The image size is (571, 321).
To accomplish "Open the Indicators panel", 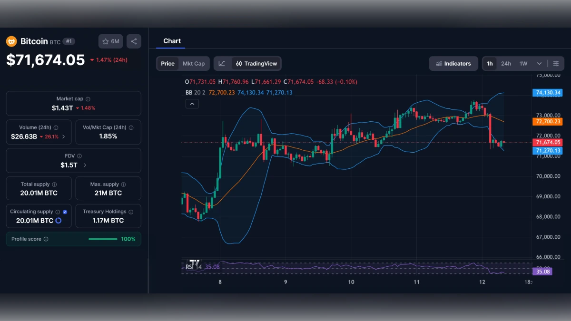I will (x=453, y=63).
